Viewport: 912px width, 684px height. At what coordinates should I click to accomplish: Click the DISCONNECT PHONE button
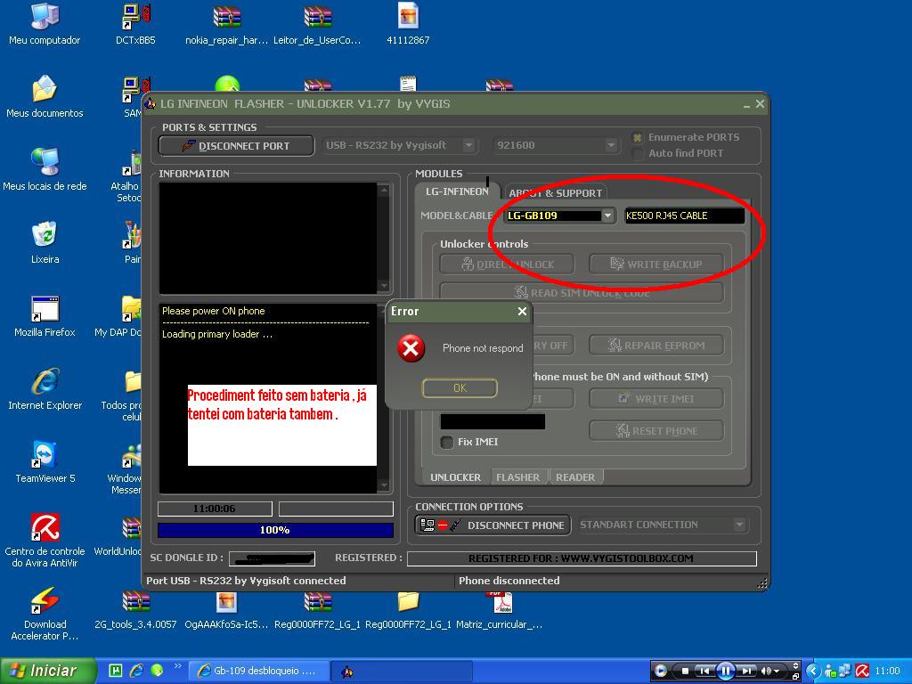point(493,525)
